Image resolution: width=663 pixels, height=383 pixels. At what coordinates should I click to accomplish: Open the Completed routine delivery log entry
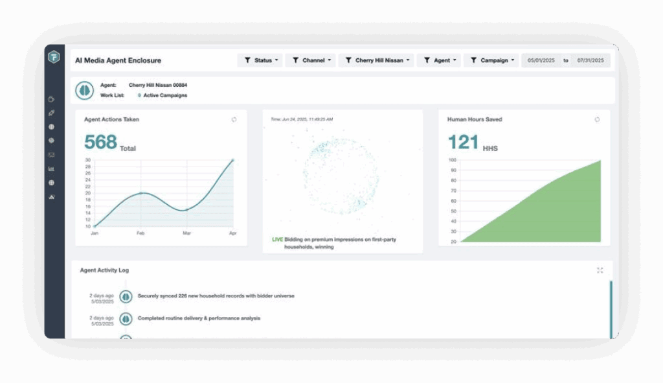coord(199,318)
